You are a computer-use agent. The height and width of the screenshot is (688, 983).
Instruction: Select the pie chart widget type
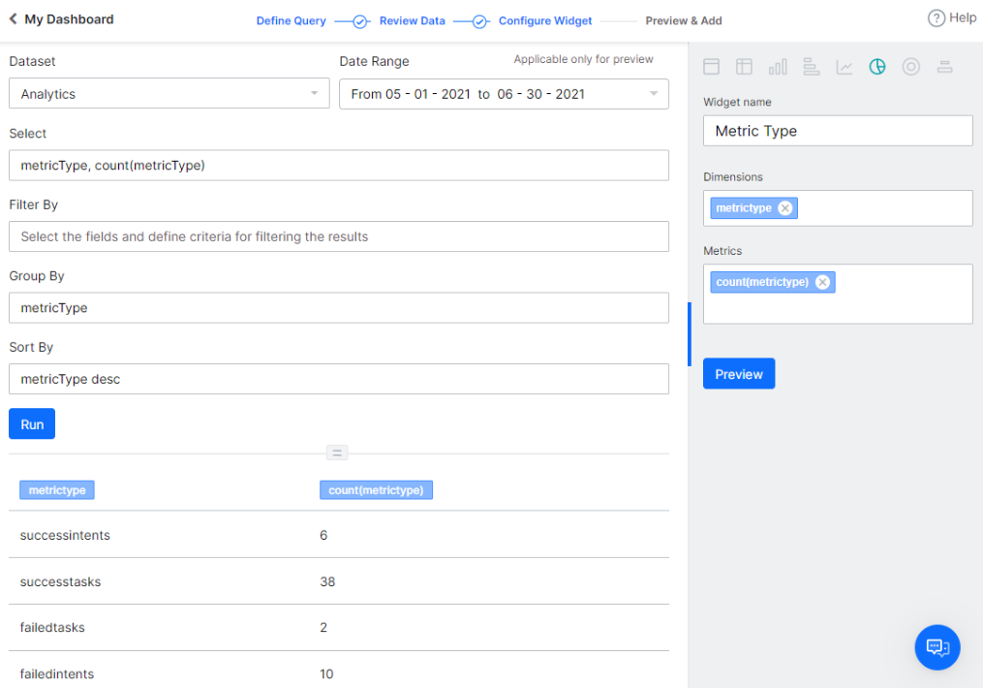[x=877, y=66]
